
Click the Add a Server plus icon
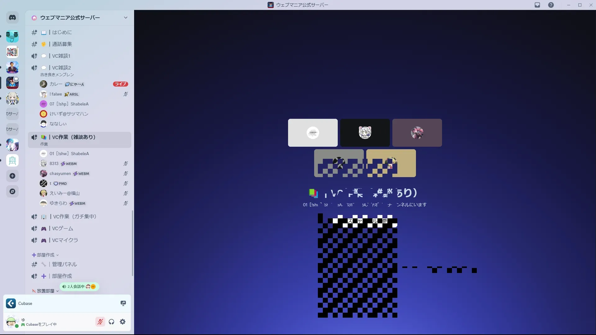coord(12,176)
